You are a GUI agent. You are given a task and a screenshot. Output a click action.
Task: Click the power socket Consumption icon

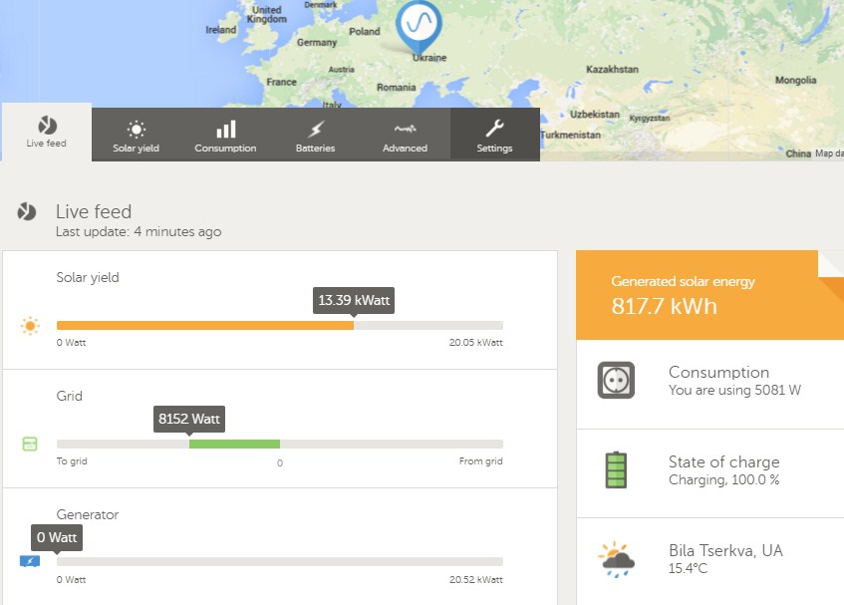pyautogui.click(x=616, y=380)
